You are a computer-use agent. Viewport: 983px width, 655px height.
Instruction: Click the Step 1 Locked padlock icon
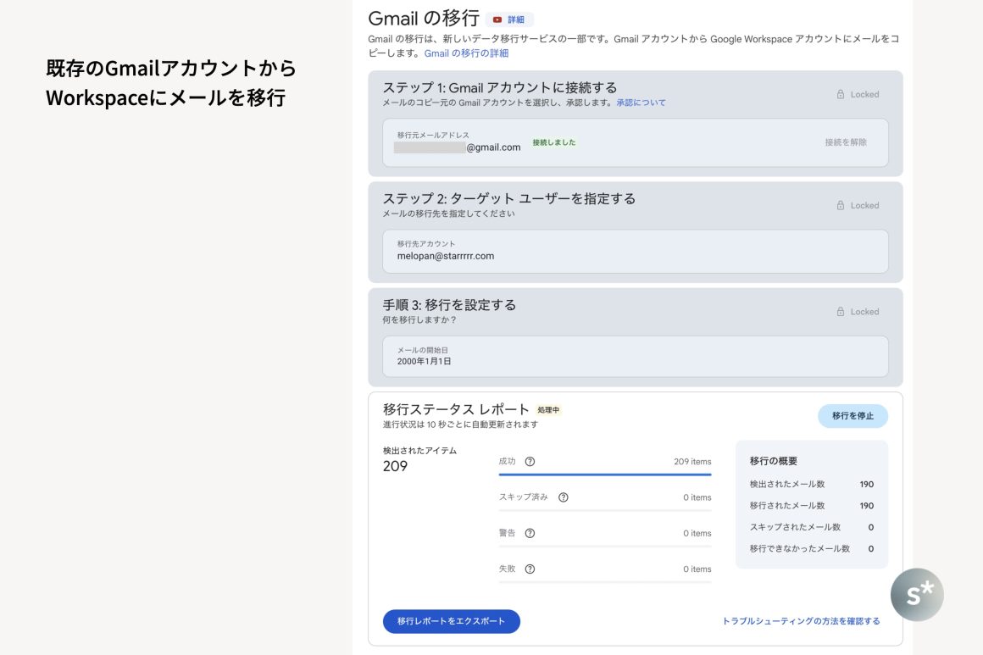(x=841, y=95)
